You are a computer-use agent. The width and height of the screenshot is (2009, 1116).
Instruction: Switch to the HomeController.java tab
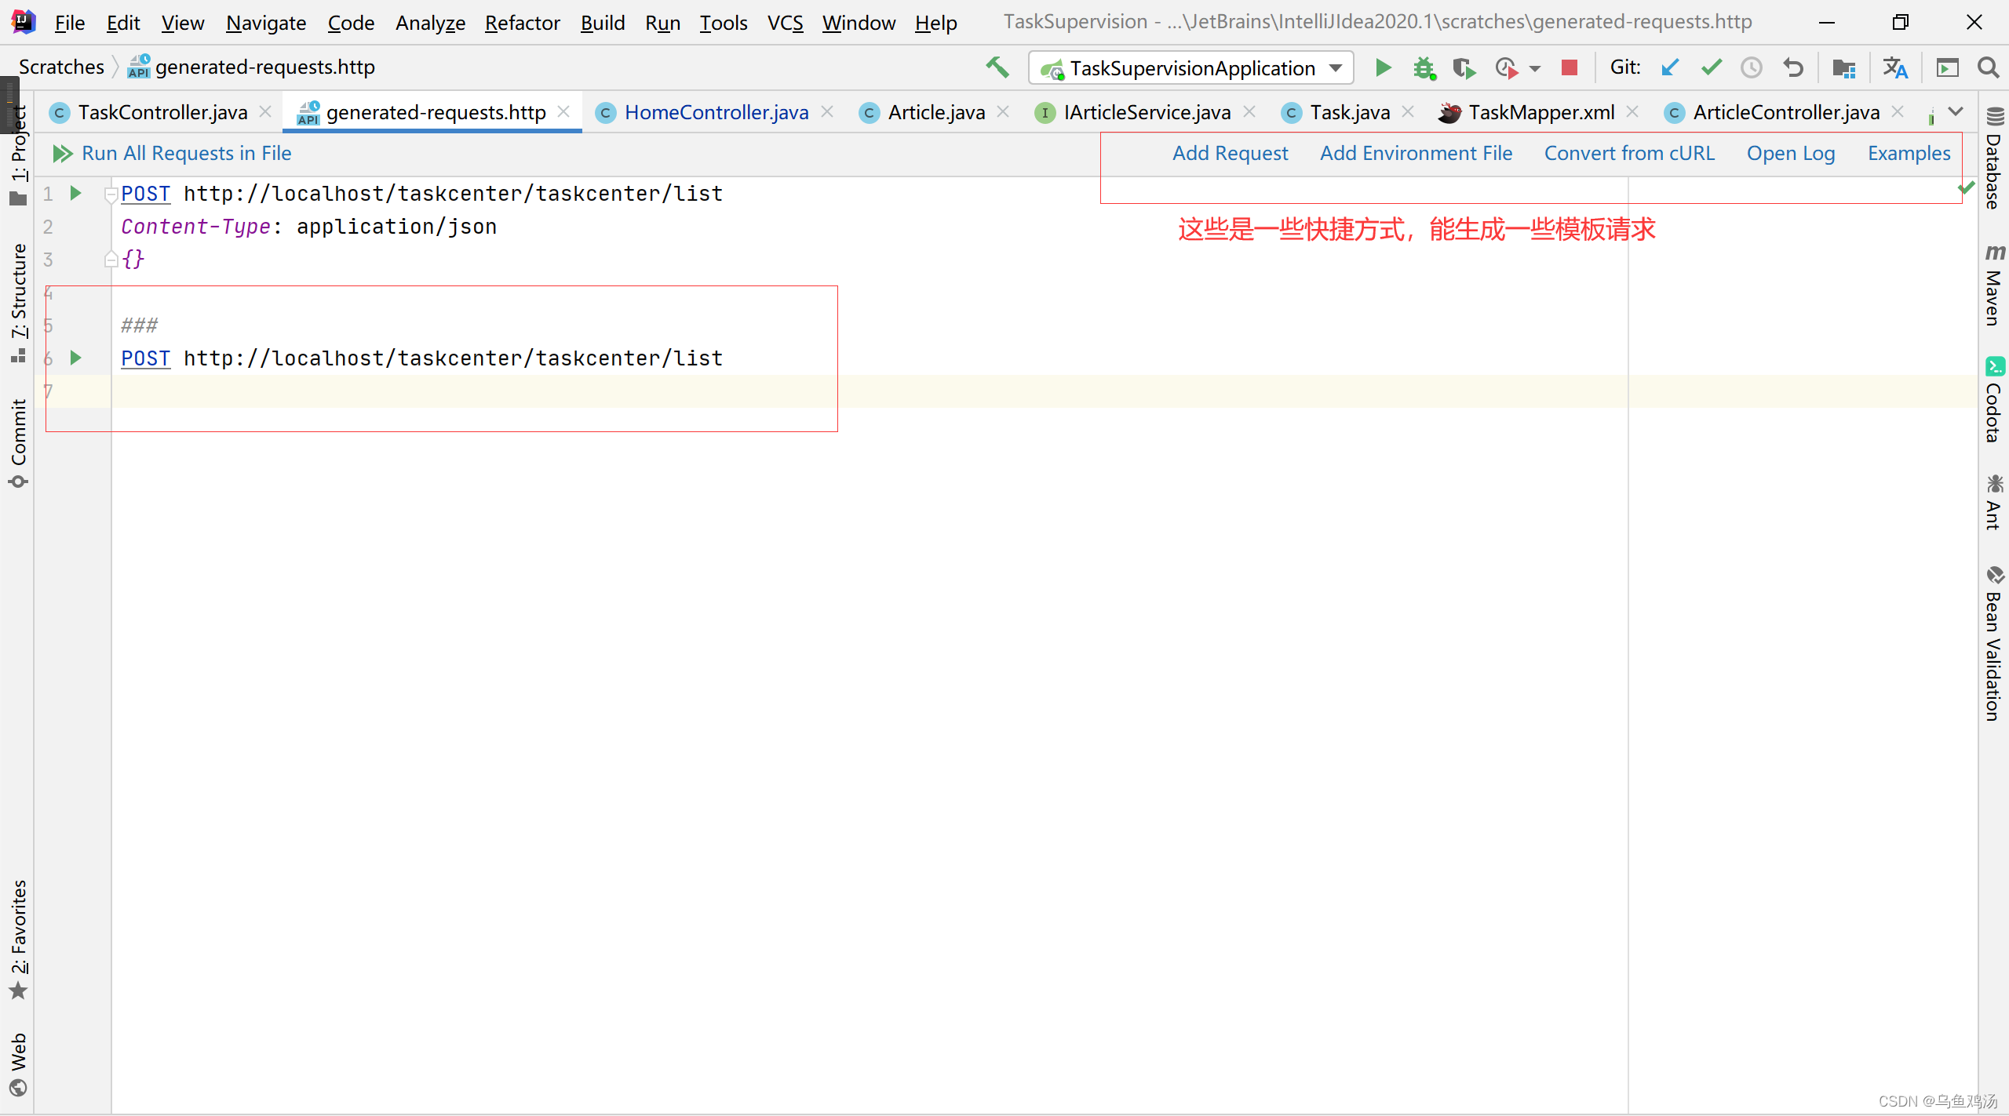pyautogui.click(x=716, y=112)
